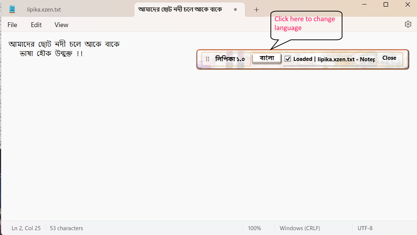Click the unsaved dot on the Bengali tab
Viewport: 417px width, 235px height.
tap(235, 10)
